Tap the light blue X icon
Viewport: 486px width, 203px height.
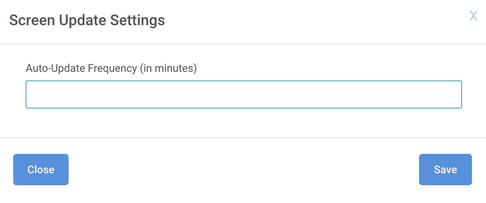coord(473,16)
